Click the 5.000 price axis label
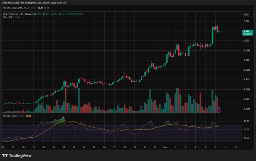 coord(247,70)
